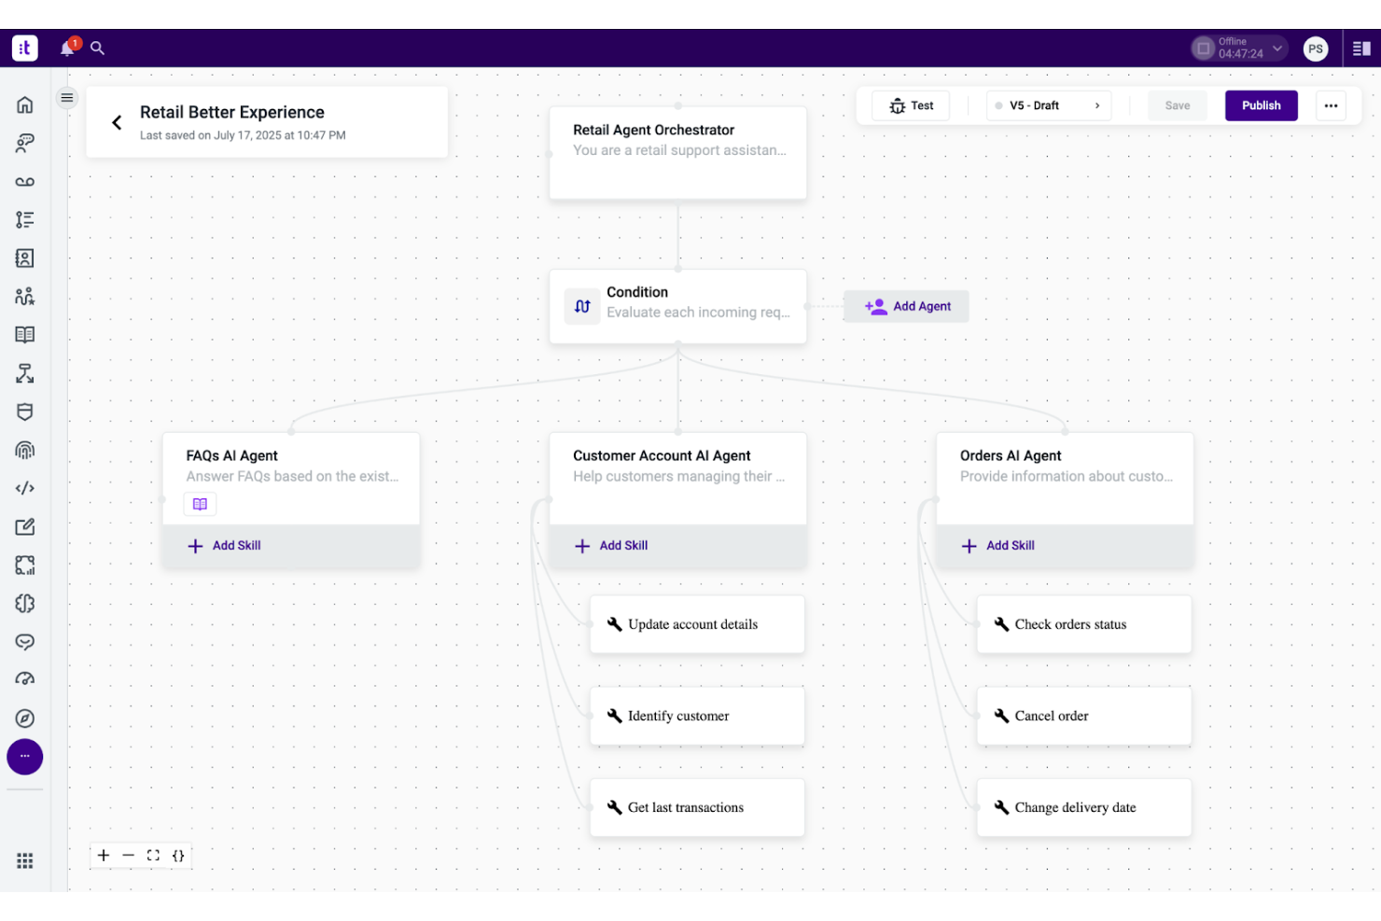
Task: Click the compass icon in the sidebar
Action: pos(25,719)
